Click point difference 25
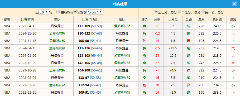The image size is (240, 96). click(157, 55)
